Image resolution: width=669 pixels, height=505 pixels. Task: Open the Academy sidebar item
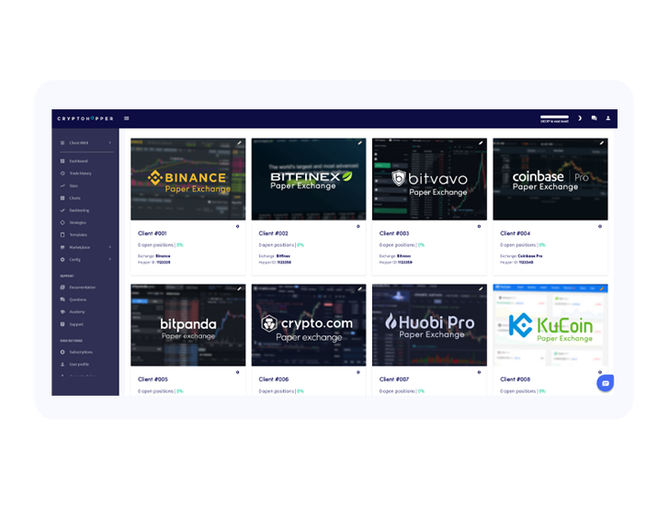pyautogui.click(x=77, y=312)
